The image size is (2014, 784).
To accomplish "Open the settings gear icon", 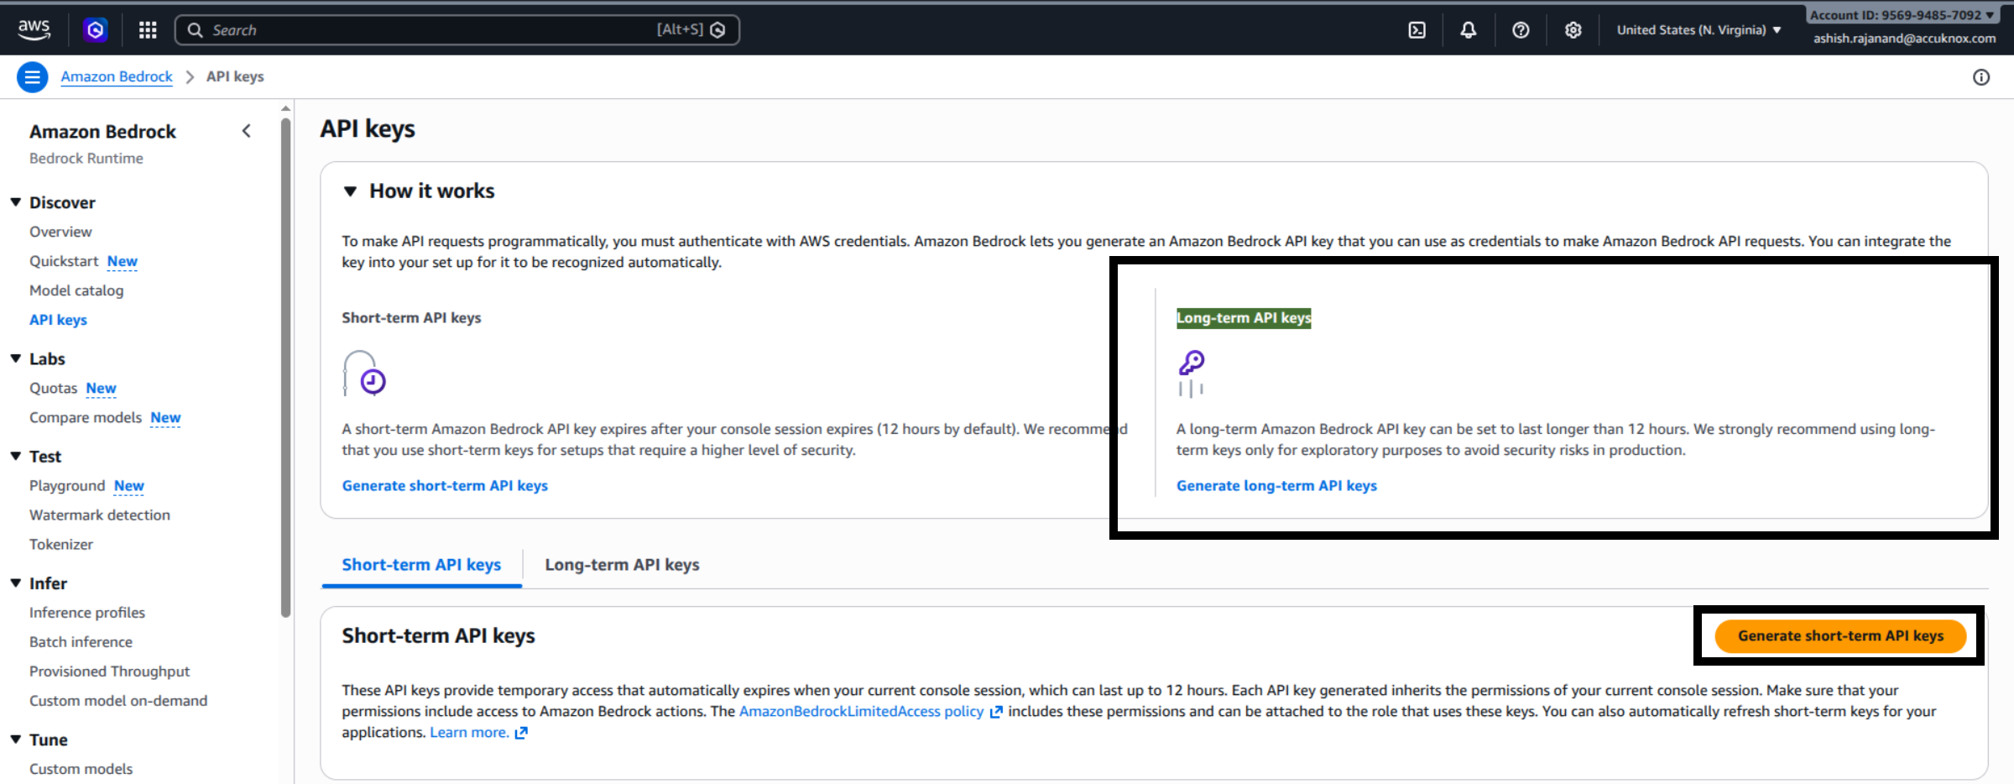I will tap(1573, 30).
